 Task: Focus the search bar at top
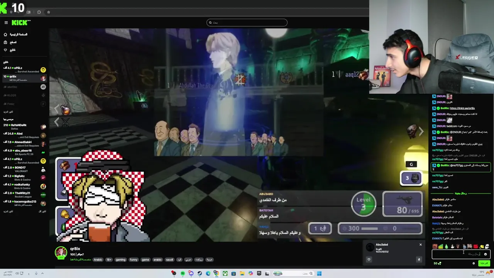[x=247, y=22]
